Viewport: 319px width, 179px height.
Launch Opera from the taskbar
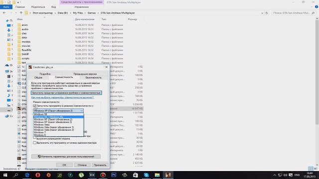[x=38, y=175]
